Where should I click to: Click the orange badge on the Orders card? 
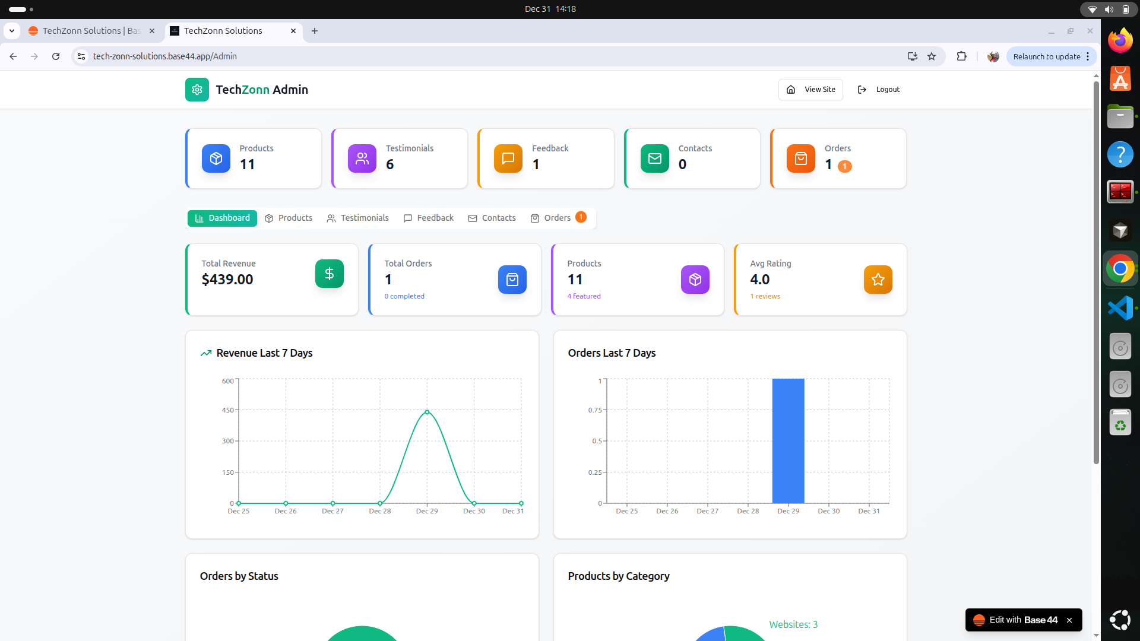844,166
